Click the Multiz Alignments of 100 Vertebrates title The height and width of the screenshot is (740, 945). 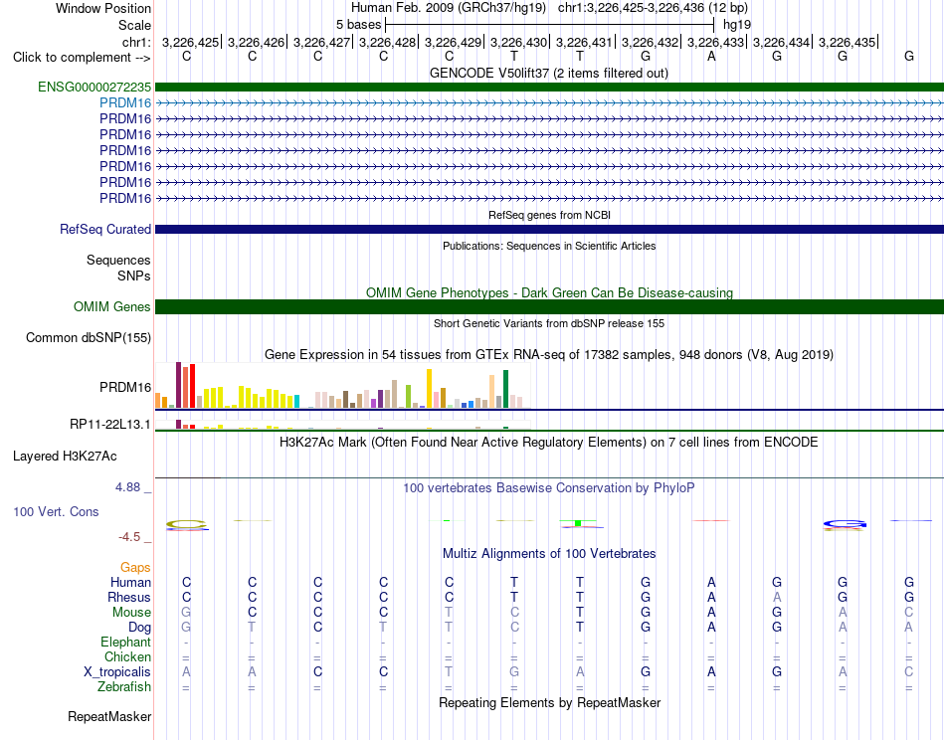549,553
